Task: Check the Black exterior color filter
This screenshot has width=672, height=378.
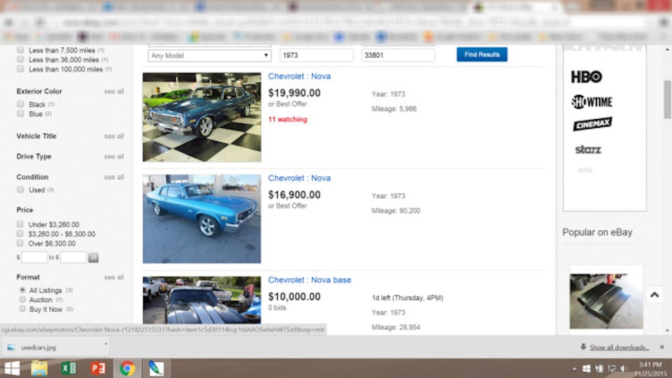Action: pos(21,104)
